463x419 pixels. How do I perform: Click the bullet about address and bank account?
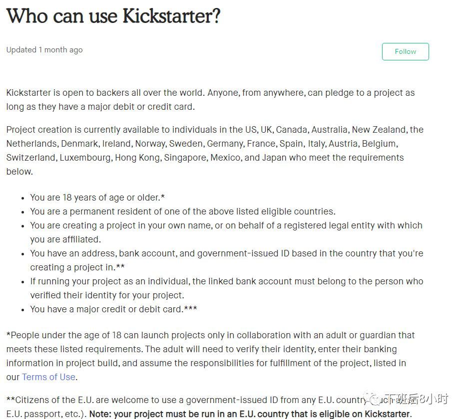point(226,260)
